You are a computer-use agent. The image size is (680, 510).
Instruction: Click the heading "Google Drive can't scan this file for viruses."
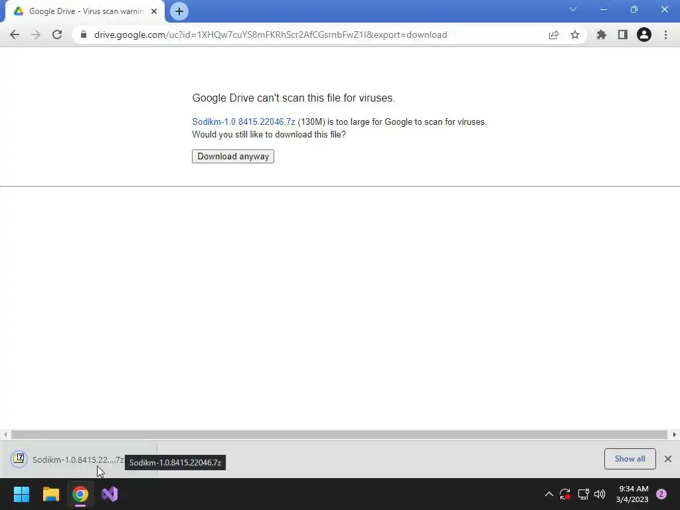pyautogui.click(x=294, y=98)
